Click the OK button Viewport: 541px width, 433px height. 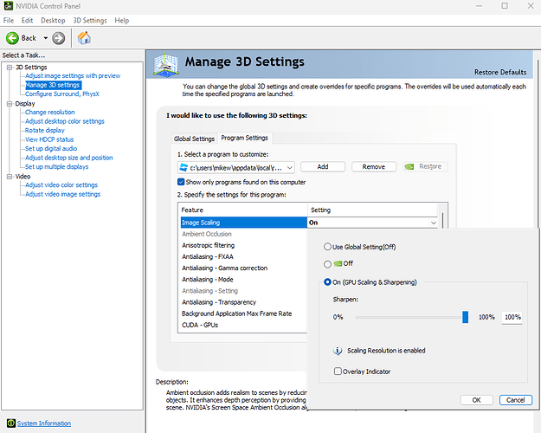tap(476, 400)
